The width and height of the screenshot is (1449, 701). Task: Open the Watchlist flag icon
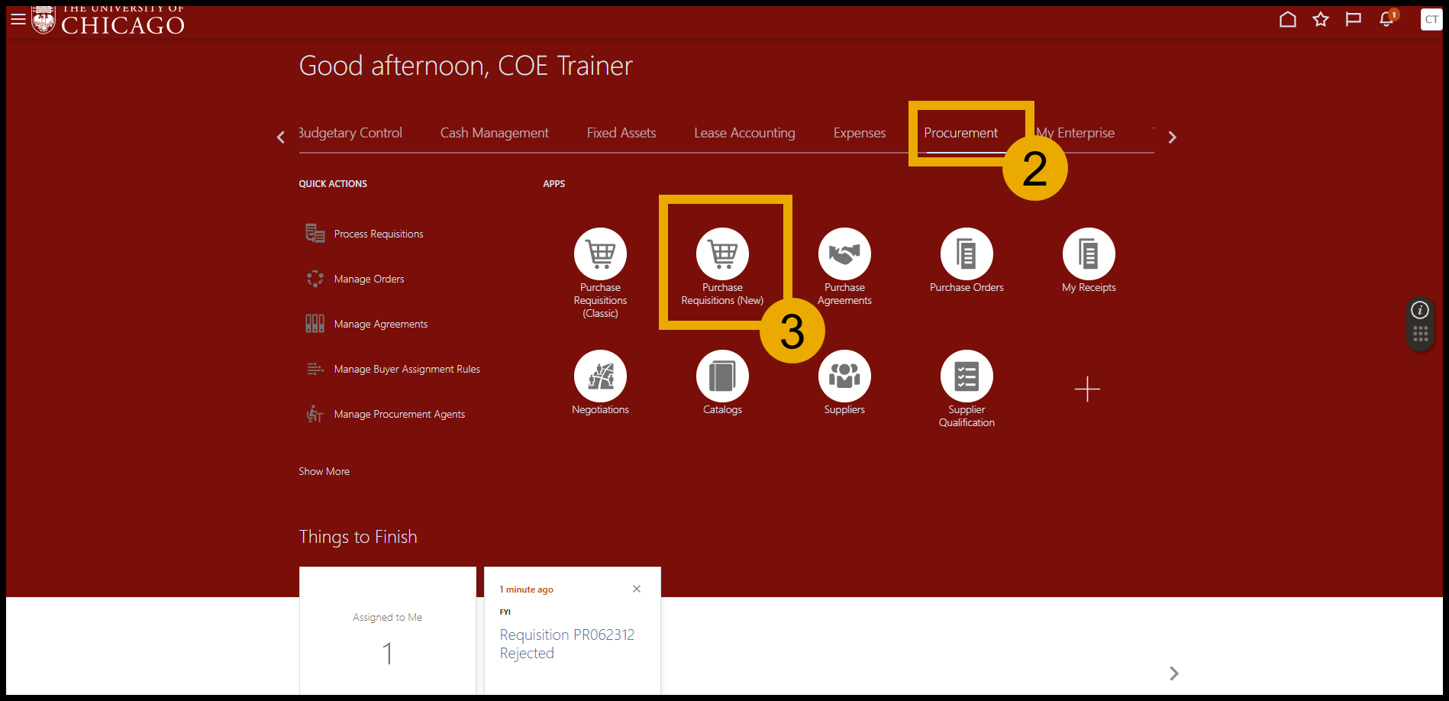pyautogui.click(x=1353, y=20)
